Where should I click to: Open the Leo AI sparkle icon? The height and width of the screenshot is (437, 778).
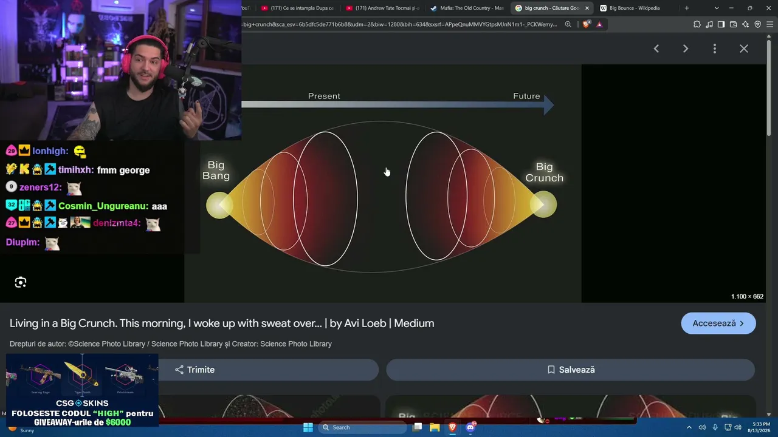tap(745, 24)
